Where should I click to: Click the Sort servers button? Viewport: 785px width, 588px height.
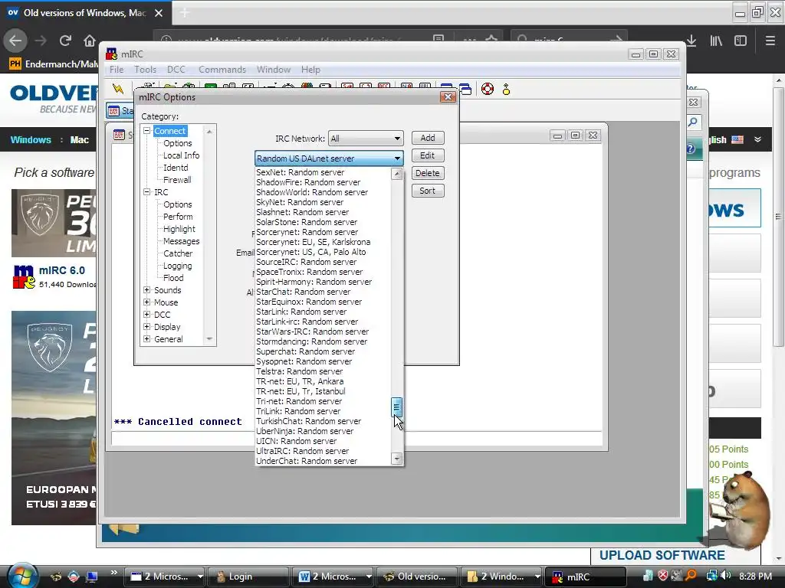[x=428, y=191]
